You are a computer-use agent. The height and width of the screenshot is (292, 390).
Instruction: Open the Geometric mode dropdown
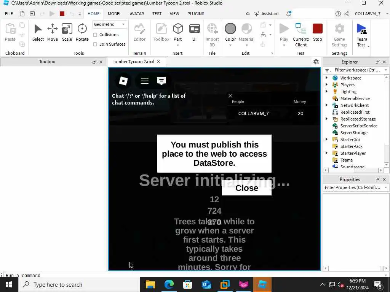tap(109, 24)
